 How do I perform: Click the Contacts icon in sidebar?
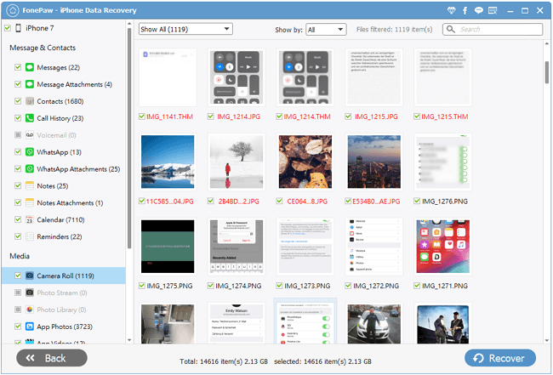[x=29, y=101]
